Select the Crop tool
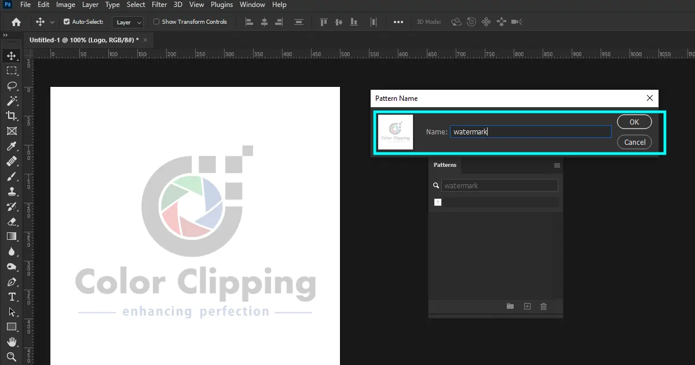695x365 pixels. (12, 116)
